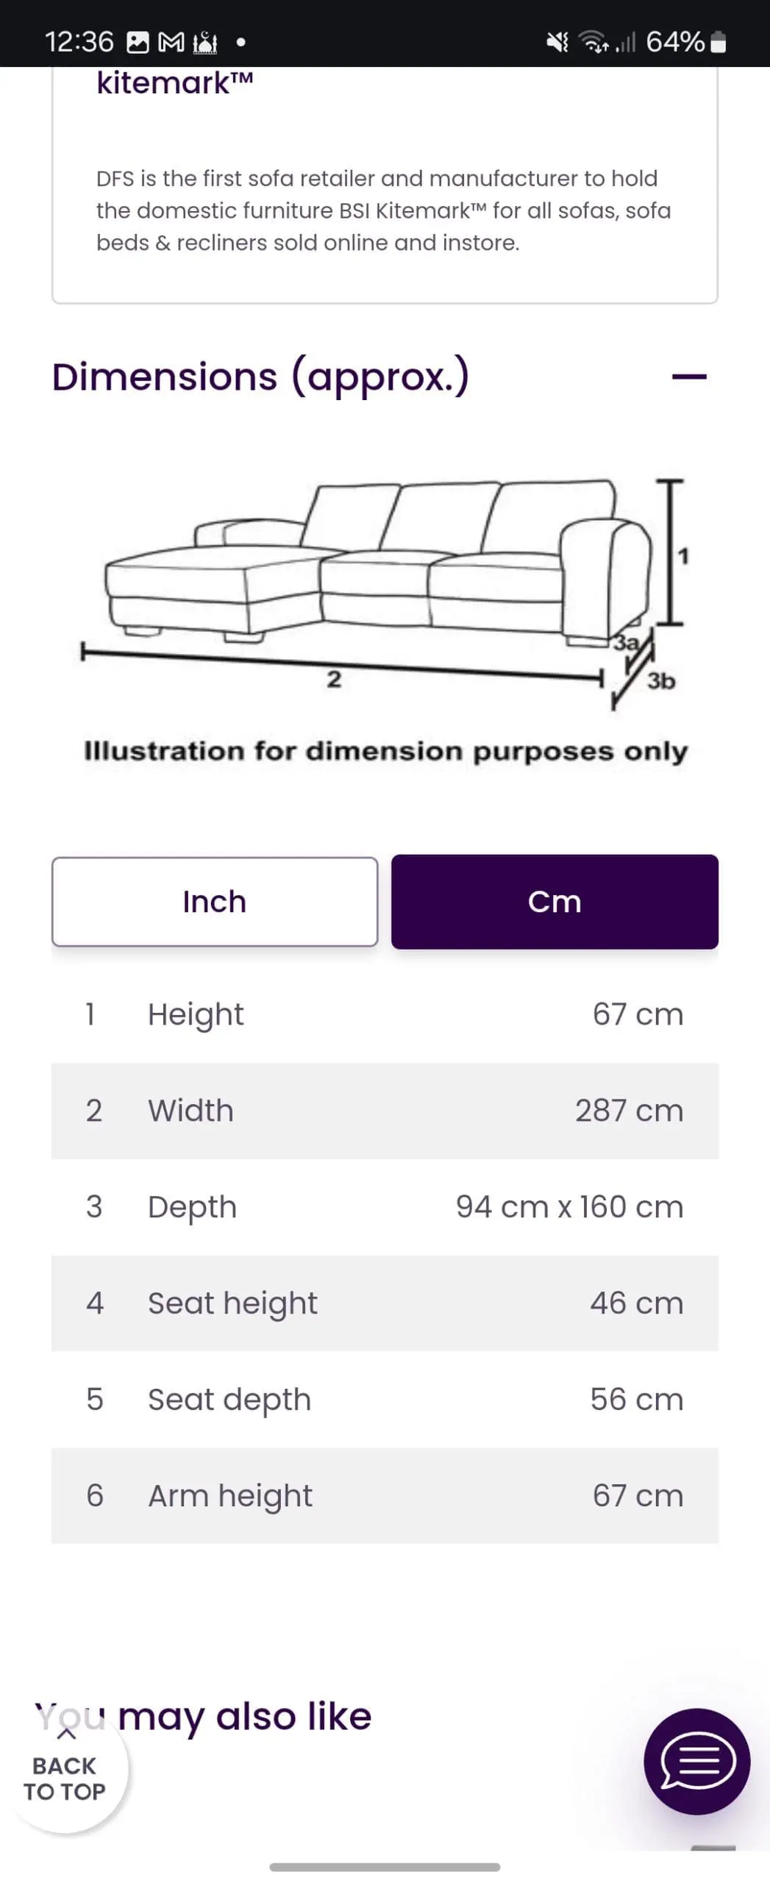770x1883 pixels.
Task: Tap the home gesture bar at bottom
Action: click(x=385, y=1867)
